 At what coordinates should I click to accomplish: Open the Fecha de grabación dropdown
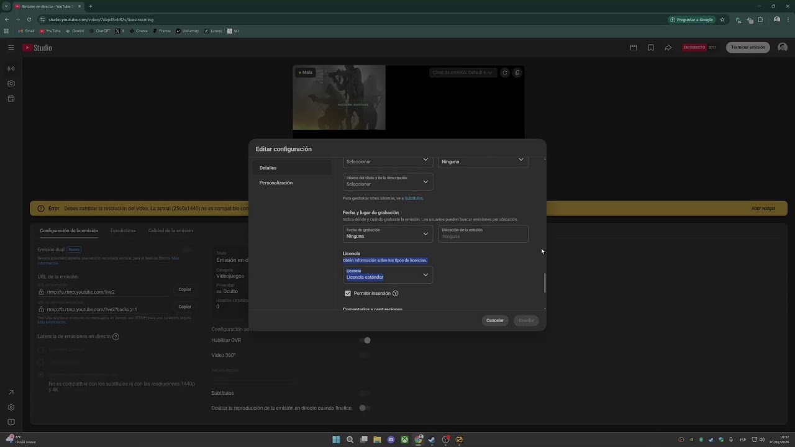click(x=388, y=233)
